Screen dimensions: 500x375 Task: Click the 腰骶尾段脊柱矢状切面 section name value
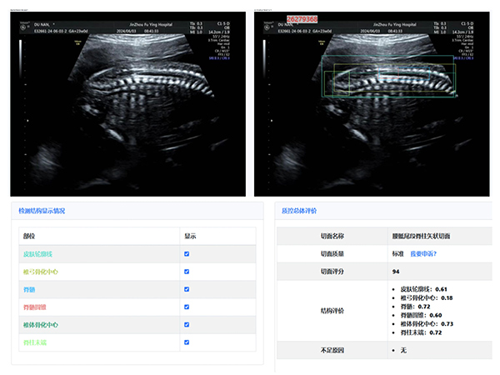[x=421, y=236]
